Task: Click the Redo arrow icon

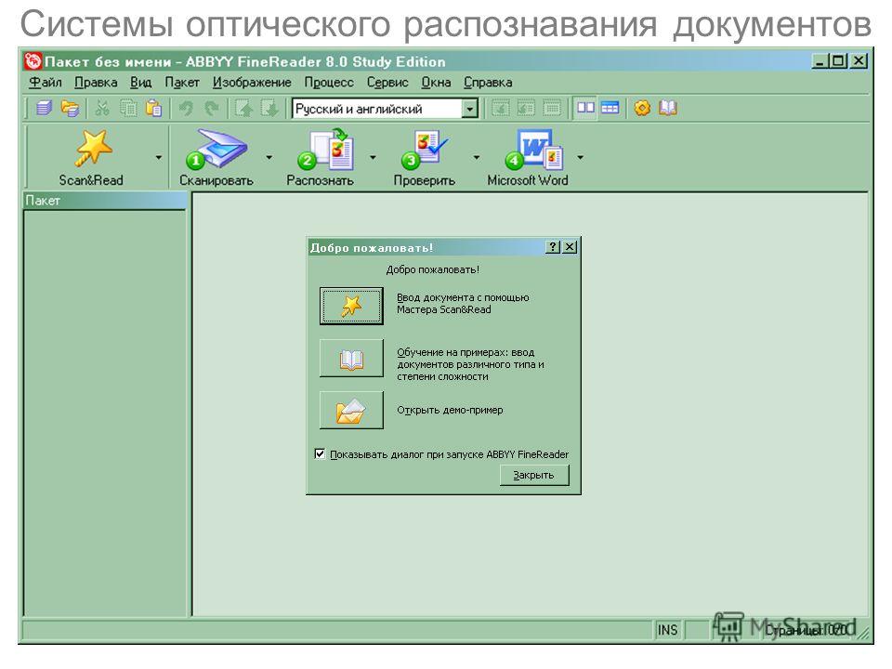Action: (212, 108)
